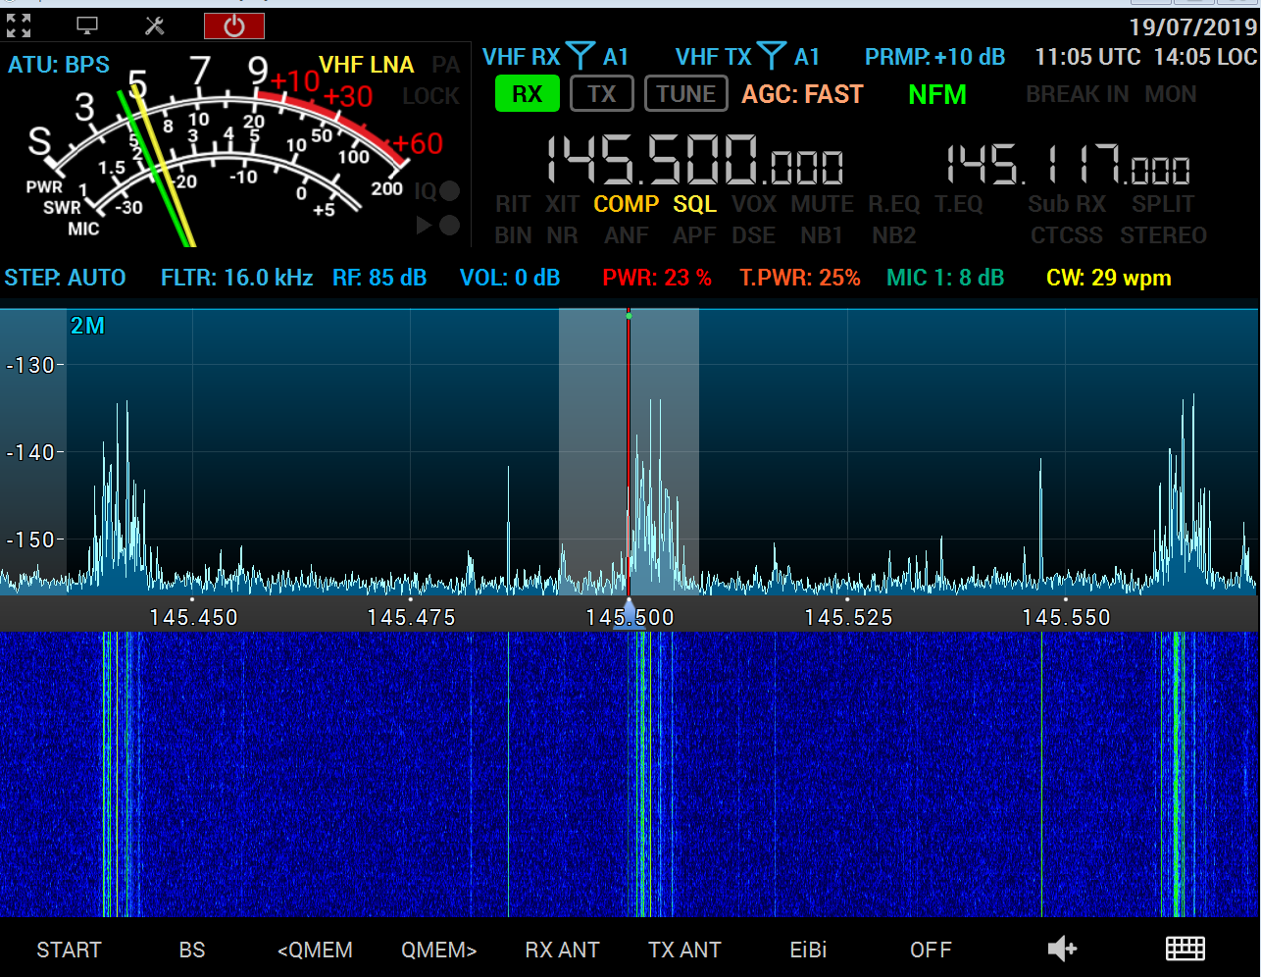Toggle full screen with the expand arrows icon
Screen dimensions: 1261x977
point(19,26)
